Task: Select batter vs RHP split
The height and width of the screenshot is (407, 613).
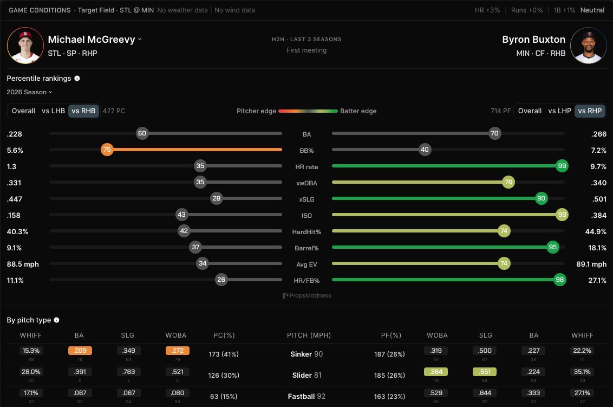Action: point(590,111)
